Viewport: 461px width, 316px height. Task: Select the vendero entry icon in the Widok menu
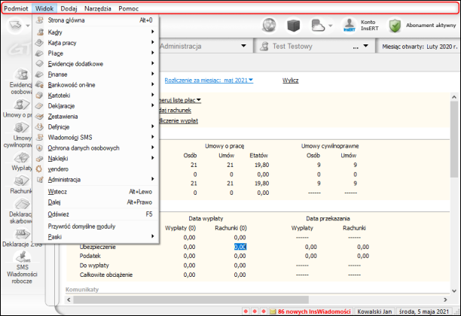point(40,169)
